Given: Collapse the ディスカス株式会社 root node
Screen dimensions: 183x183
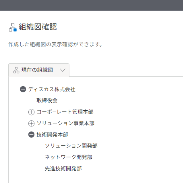Looking at the screenshot, I should click(23, 89).
